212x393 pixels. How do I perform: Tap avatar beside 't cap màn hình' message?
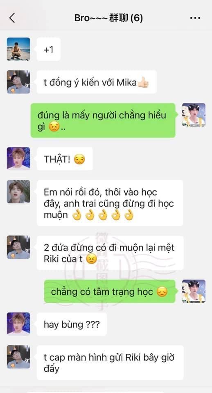click(18, 357)
